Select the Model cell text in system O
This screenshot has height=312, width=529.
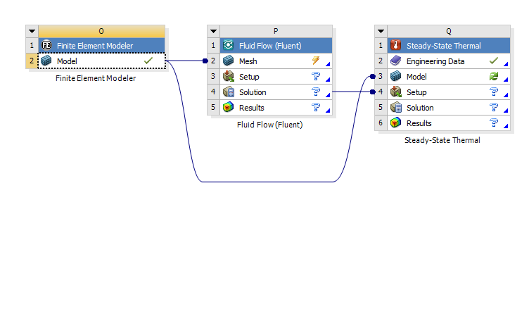coord(67,61)
